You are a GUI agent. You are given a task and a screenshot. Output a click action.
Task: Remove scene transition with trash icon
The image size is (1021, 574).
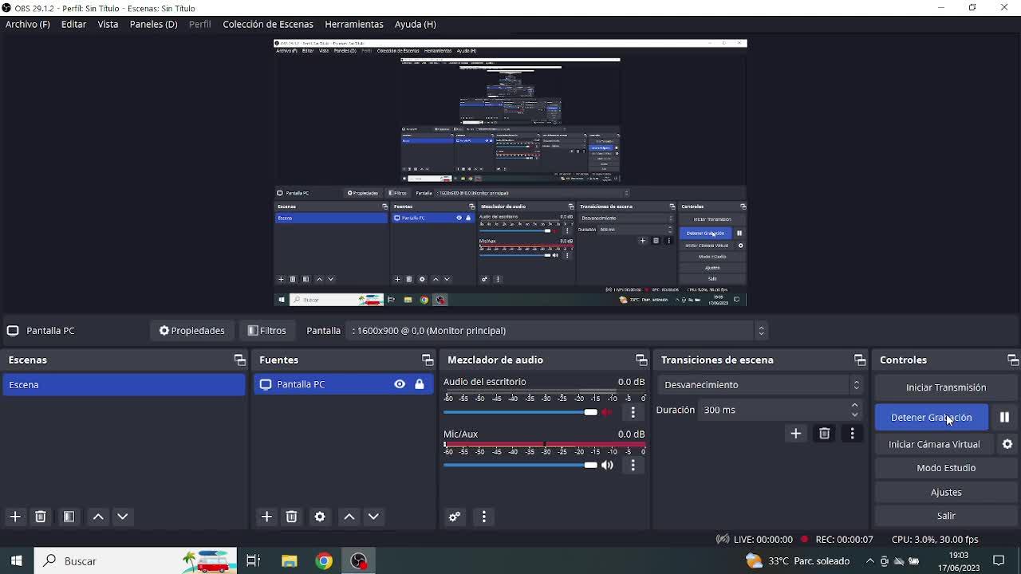click(x=825, y=434)
